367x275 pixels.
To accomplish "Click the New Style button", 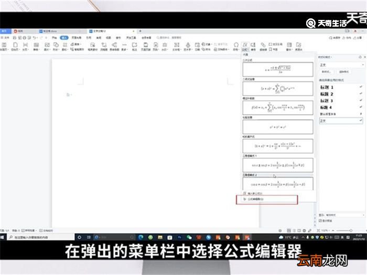I will point(326,72).
